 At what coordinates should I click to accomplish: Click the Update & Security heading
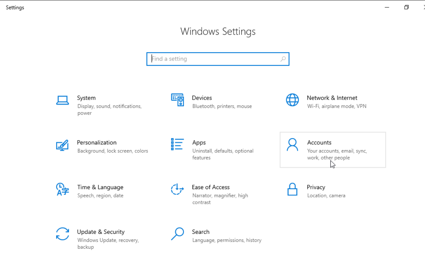tap(101, 232)
